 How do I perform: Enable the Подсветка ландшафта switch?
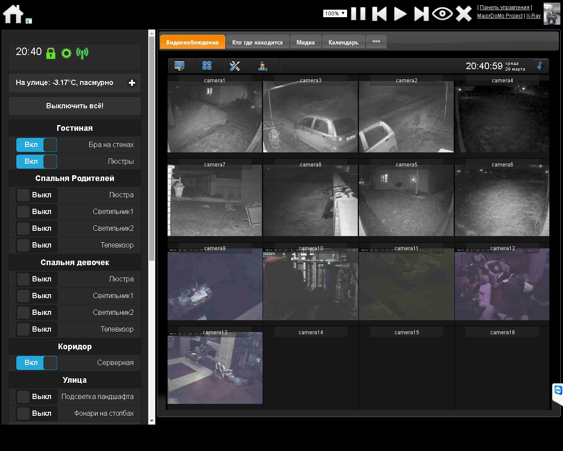point(37,397)
